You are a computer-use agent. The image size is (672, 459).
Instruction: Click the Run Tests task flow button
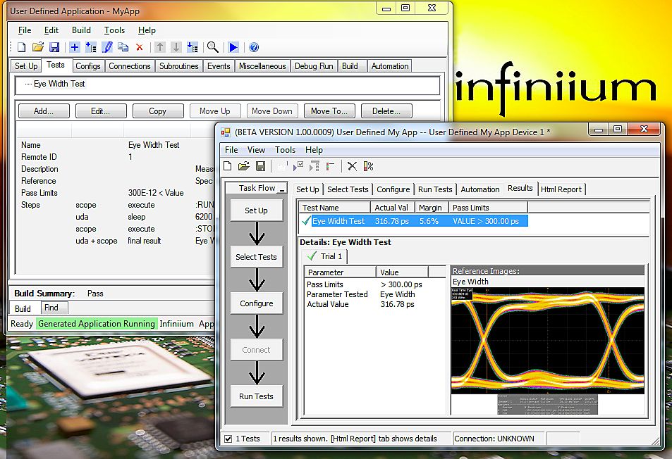[256, 396]
